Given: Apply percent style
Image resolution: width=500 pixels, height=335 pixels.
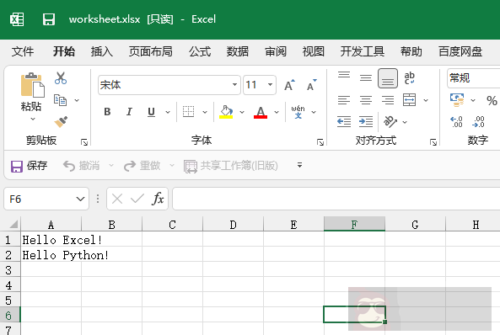Looking at the screenshot, I should coord(492,101).
